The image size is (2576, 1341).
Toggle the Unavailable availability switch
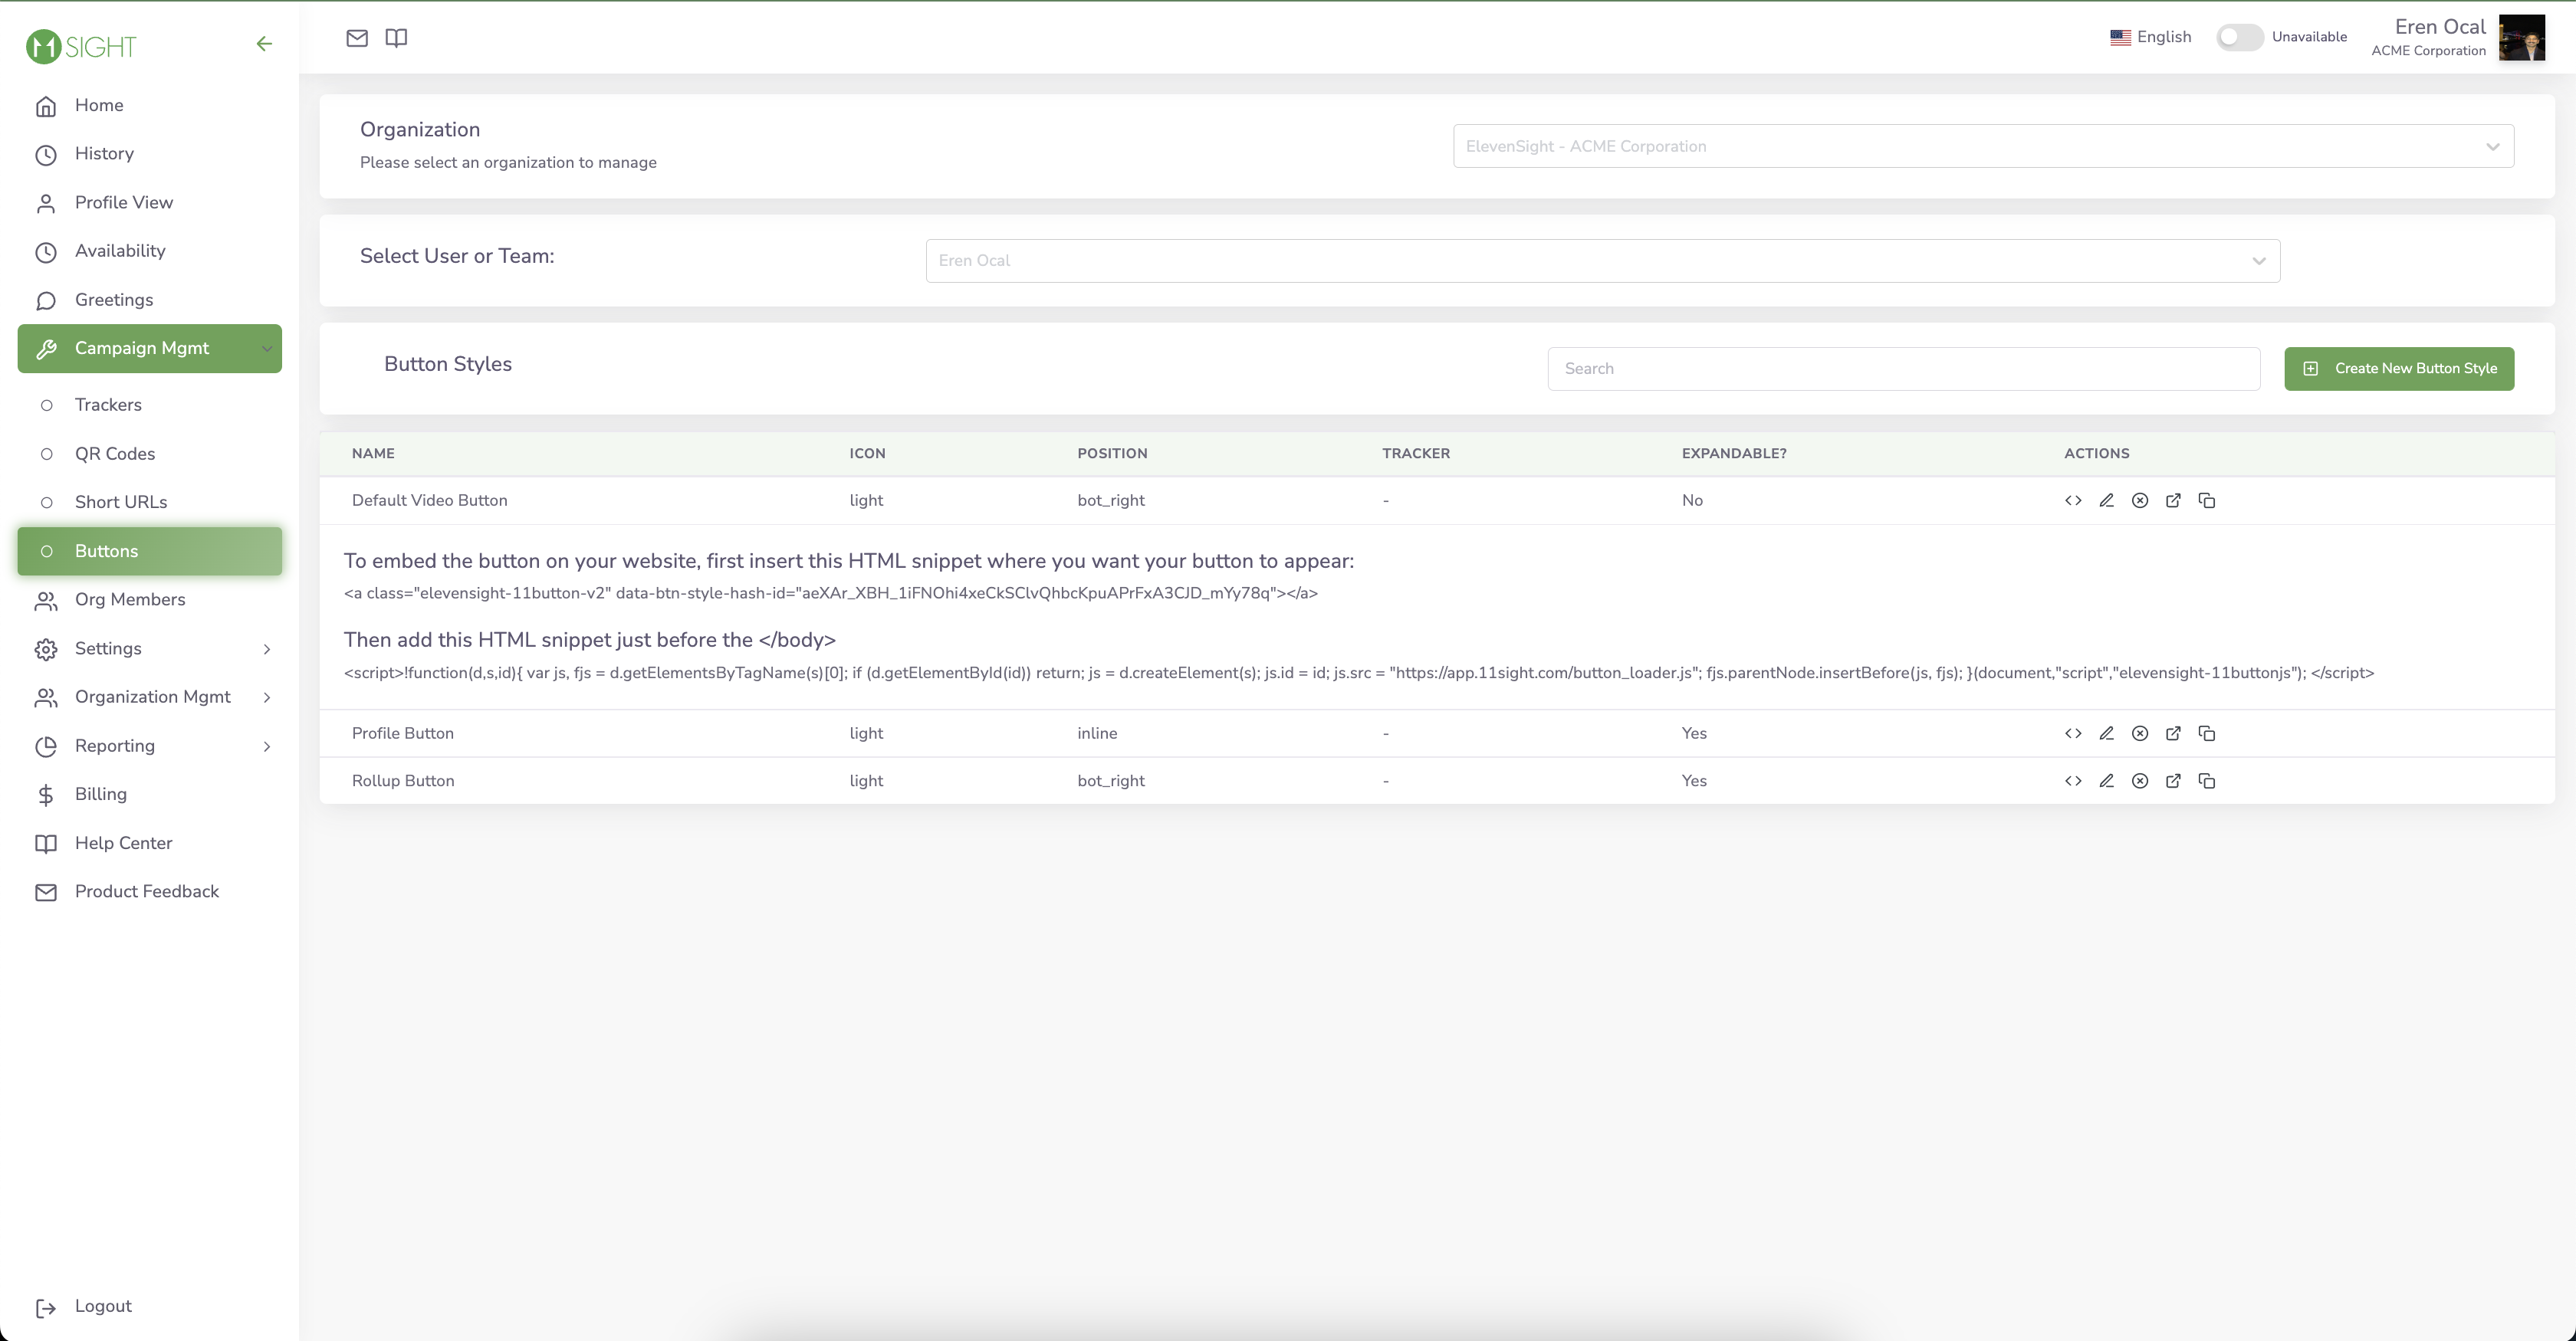[x=2239, y=37]
